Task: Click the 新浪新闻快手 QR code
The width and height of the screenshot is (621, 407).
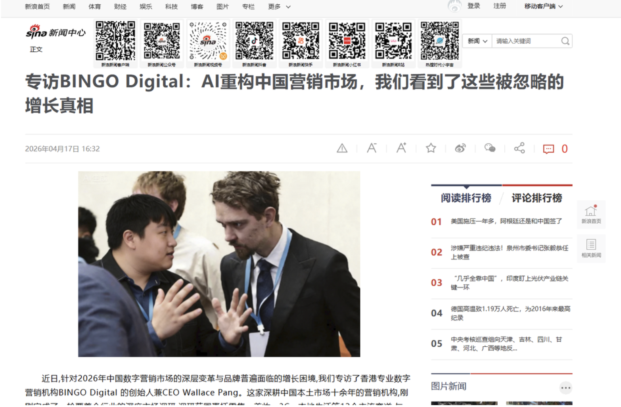Action: tap(301, 40)
